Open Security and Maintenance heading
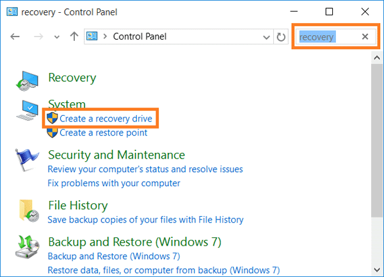The image size is (384, 277). (116, 155)
